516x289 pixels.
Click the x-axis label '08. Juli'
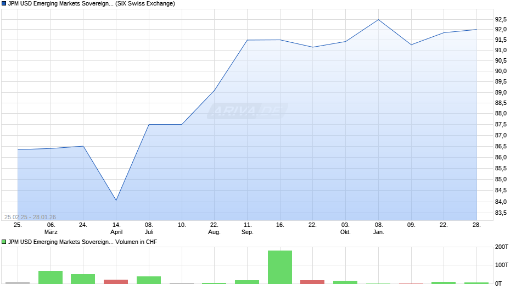click(149, 229)
